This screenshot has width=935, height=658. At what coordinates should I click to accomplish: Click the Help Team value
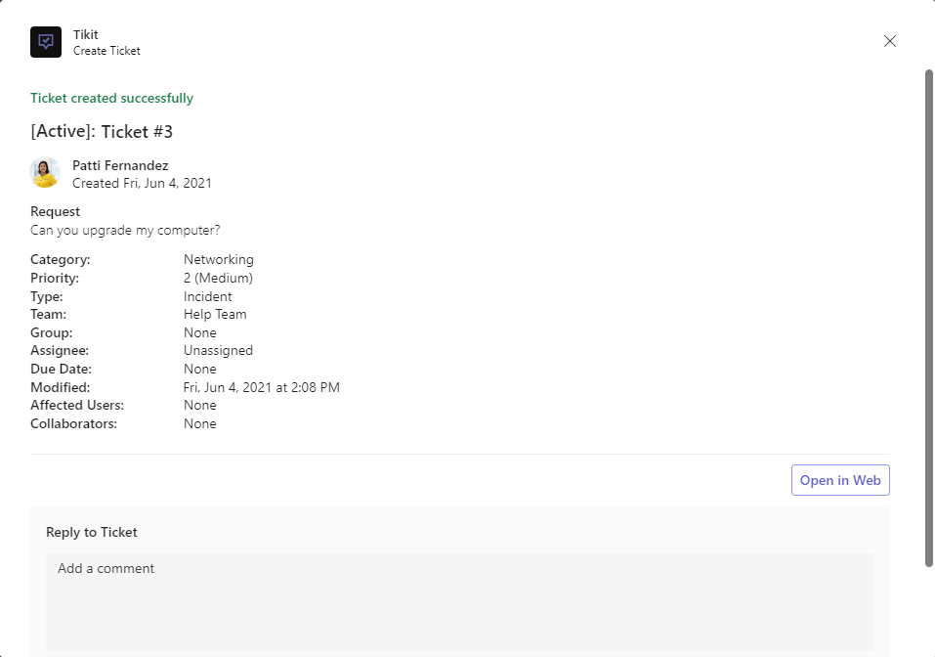point(215,314)
